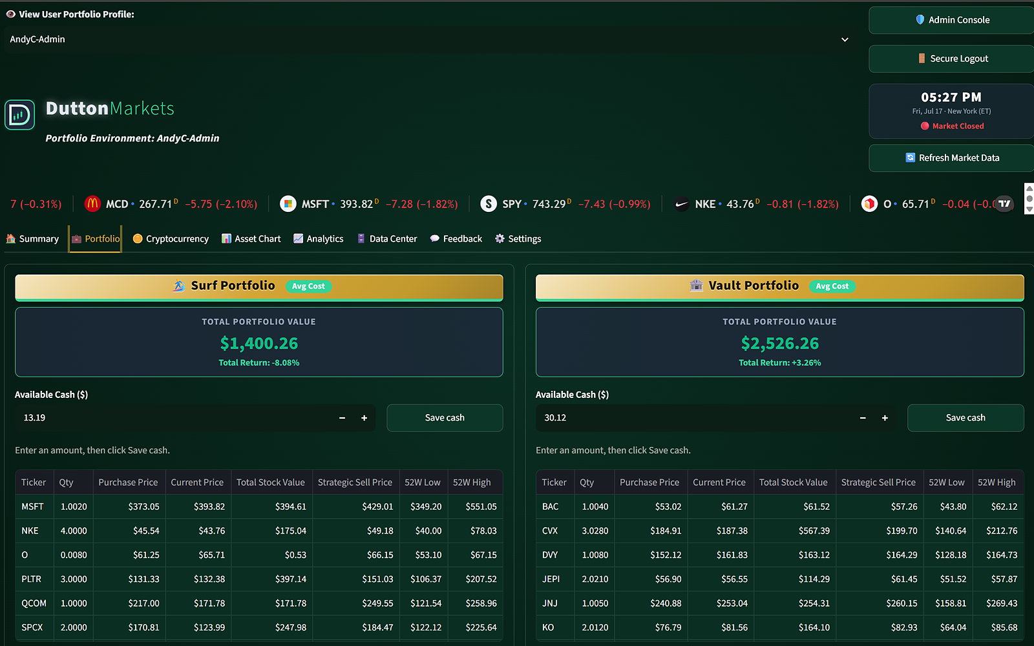Sort Vault table by Current Price header

[x=719, y=483]
